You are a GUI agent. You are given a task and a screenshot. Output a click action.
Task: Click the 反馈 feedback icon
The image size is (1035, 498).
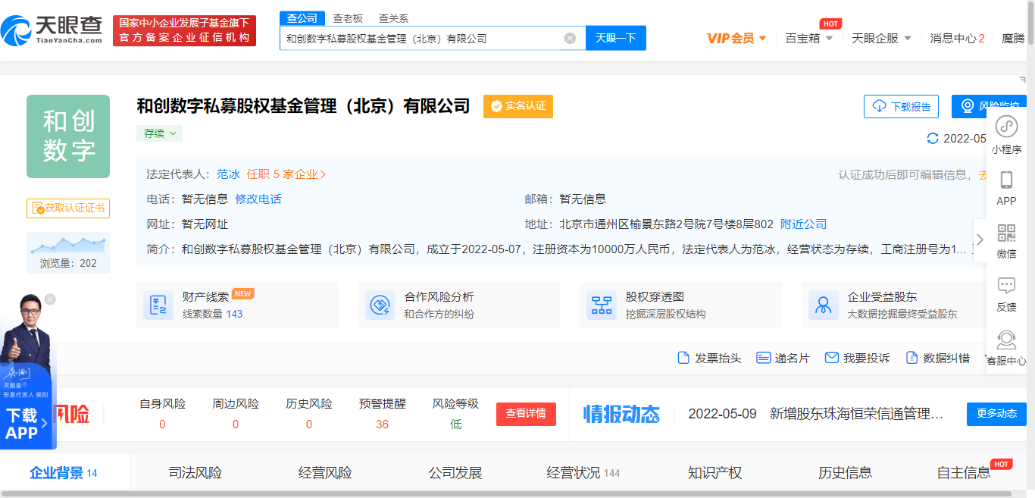click(1006, 284)
